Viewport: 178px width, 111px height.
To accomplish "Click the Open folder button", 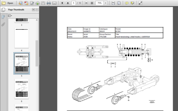I will [7, 3].
